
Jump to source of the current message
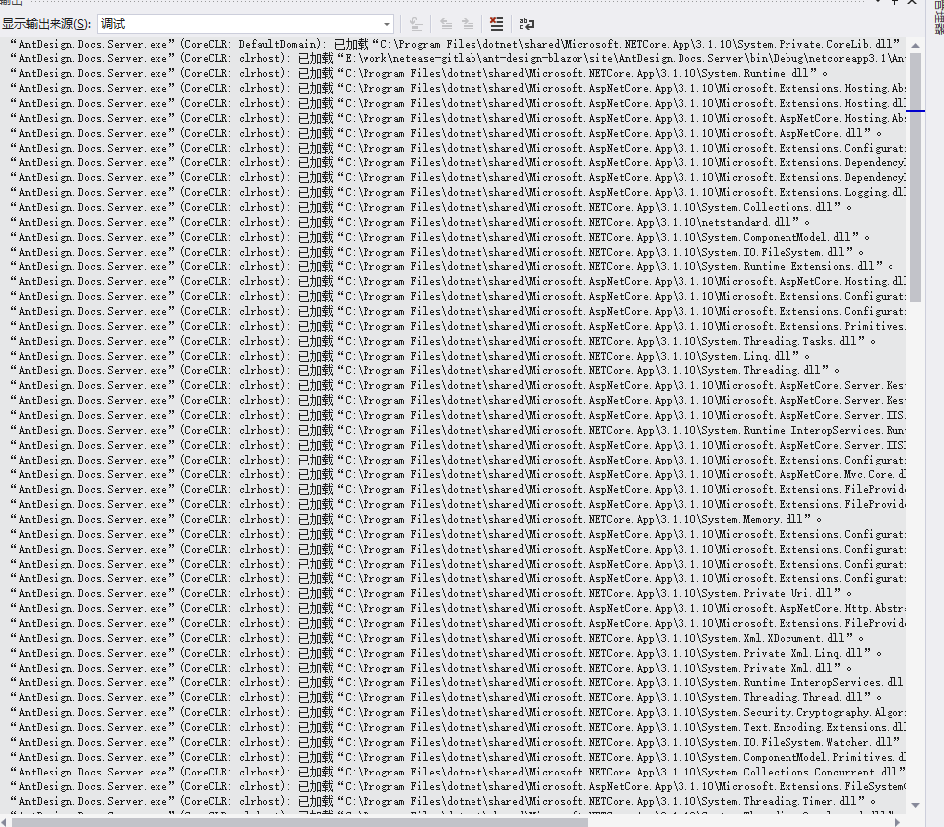point(416,23)
